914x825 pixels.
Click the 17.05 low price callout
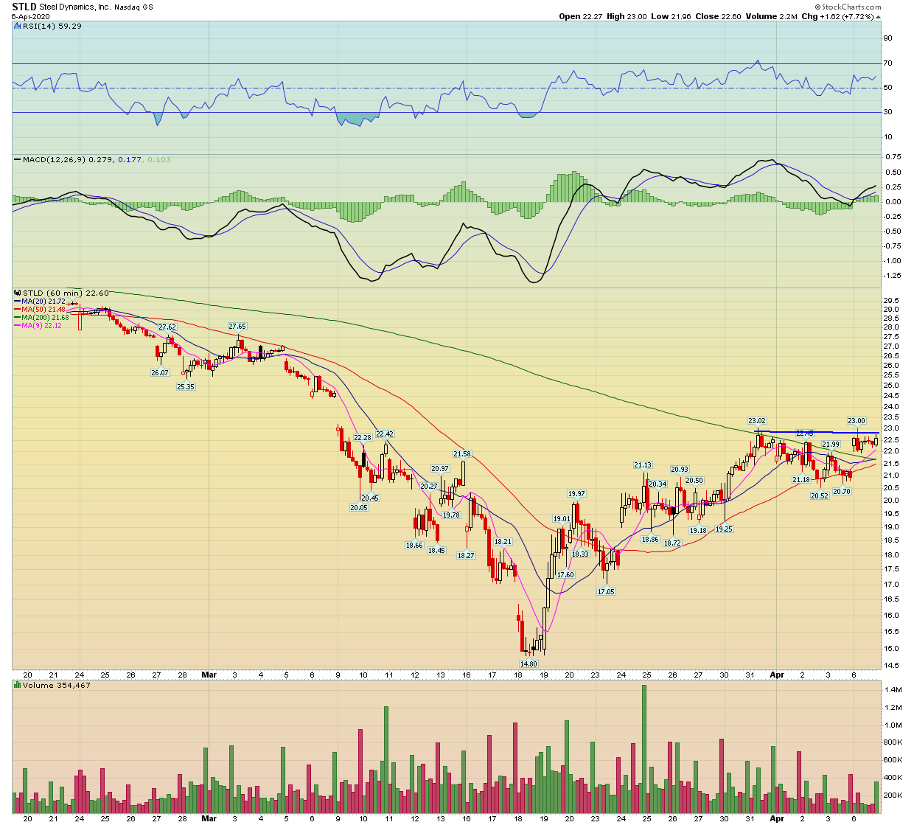(606, 592)
